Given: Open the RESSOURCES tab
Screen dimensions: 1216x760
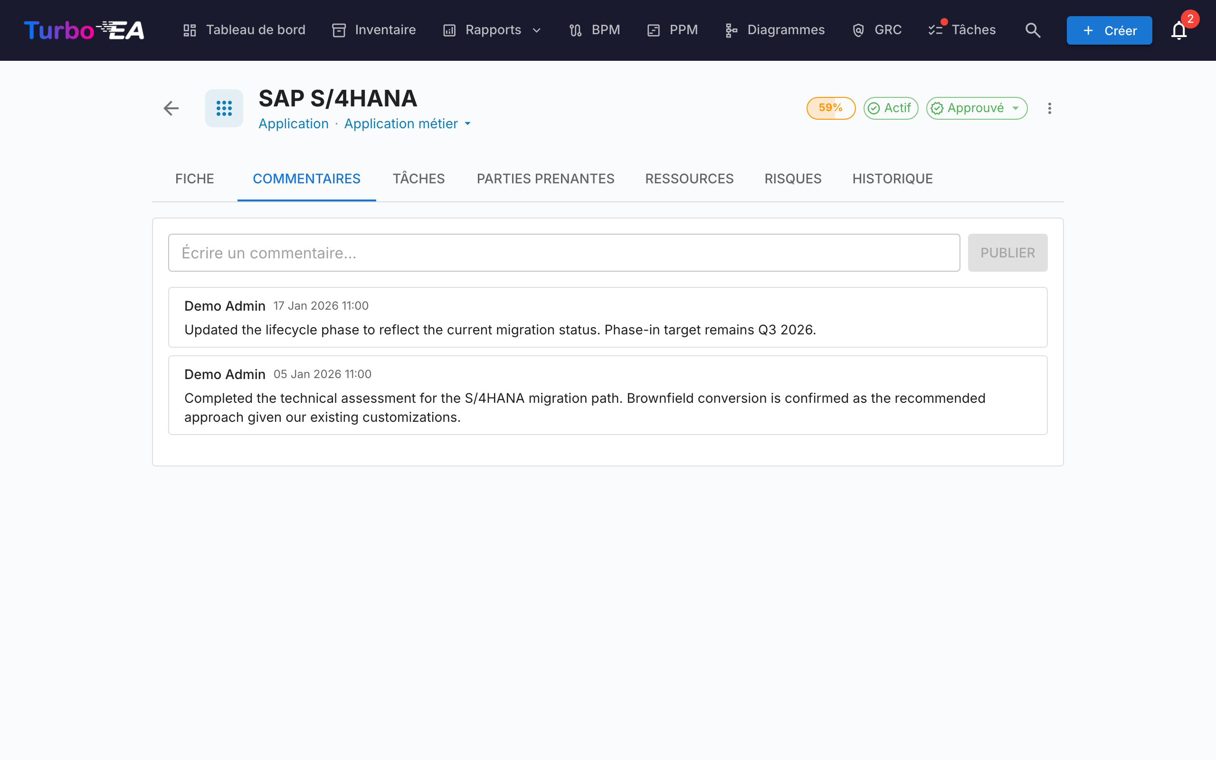Looking at the screenshot, I should tap(689, 179).
